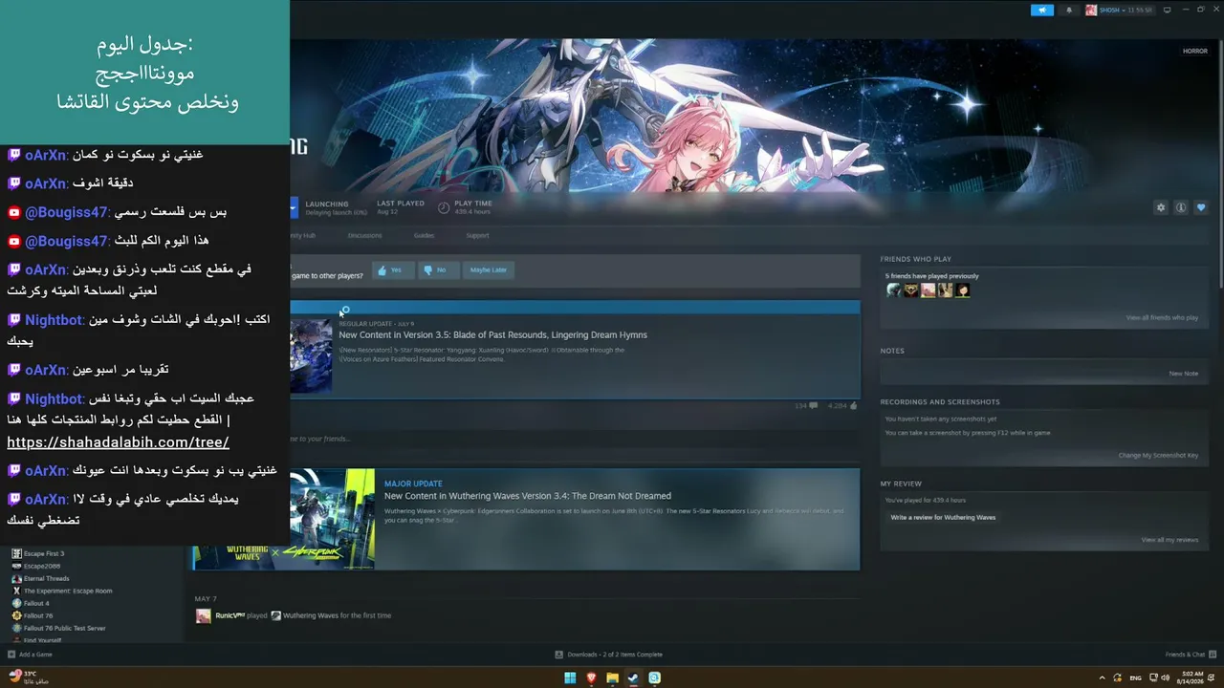Click View all friends who play
Image resolution: width=1224 pixels, height=688 pixels.
tap(1162, 317)
